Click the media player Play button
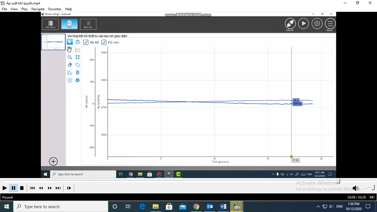This screenshot has width=377, height=212. 5,188
